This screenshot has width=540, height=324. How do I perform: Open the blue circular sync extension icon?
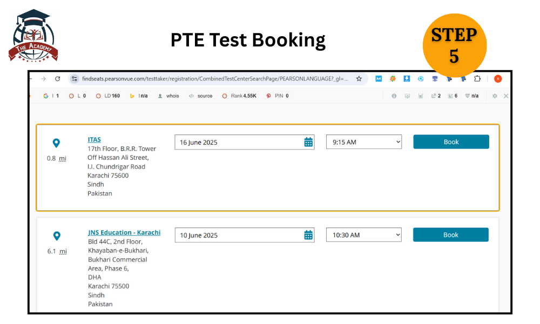pos(421,79)
